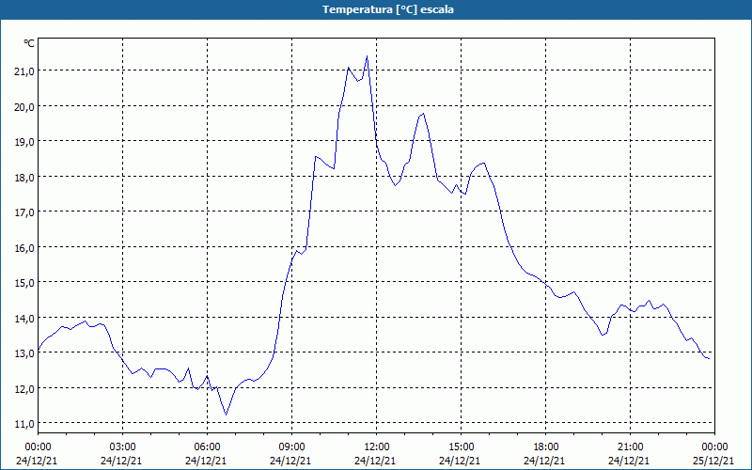Click the 11,0 y-axis label

[25, 424]
